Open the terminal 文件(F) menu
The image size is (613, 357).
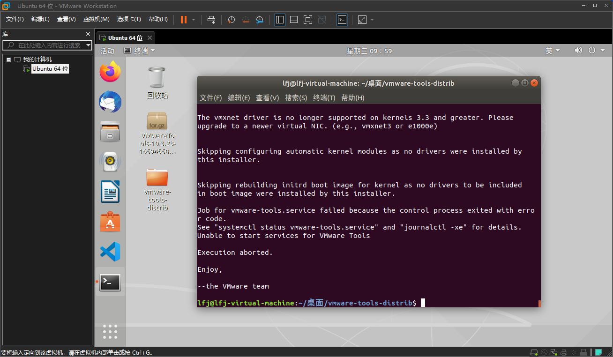(x=211, y=98)
